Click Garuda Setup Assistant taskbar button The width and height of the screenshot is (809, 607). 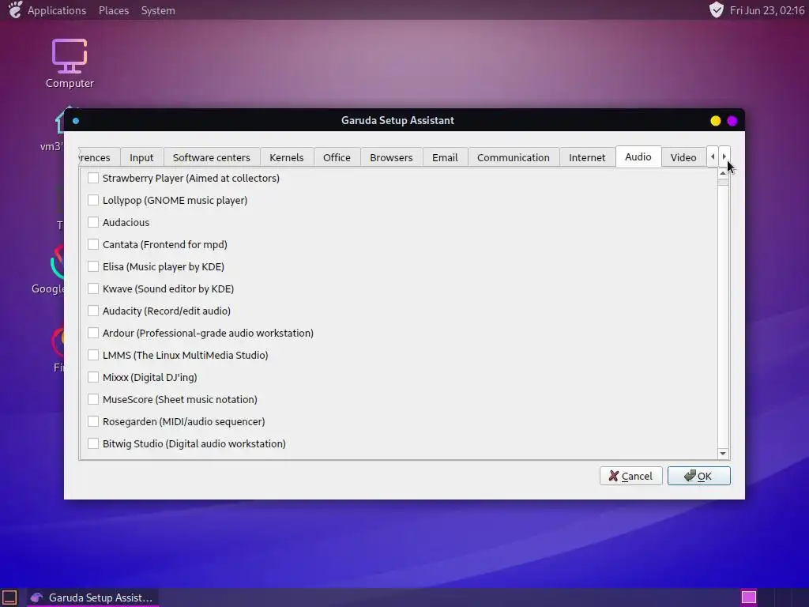[x=93, y=598]
